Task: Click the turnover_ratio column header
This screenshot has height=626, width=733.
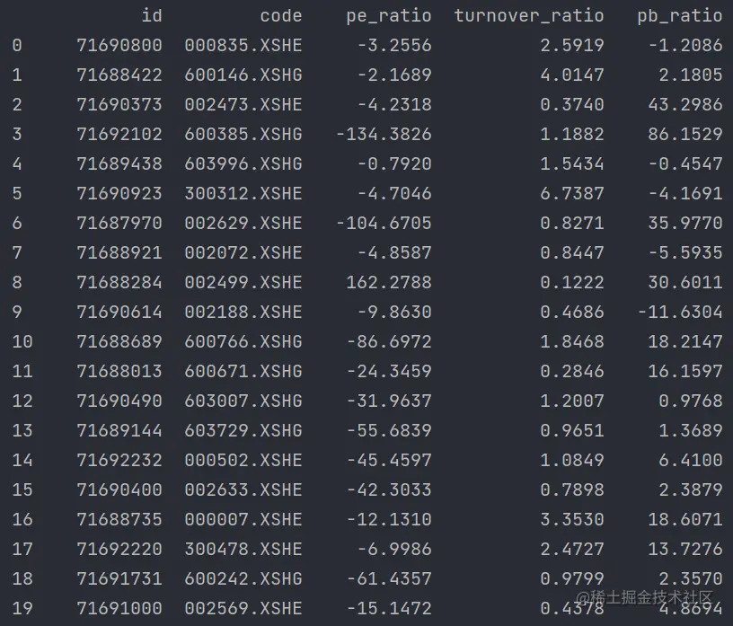Action: click(x=529, y=16)
